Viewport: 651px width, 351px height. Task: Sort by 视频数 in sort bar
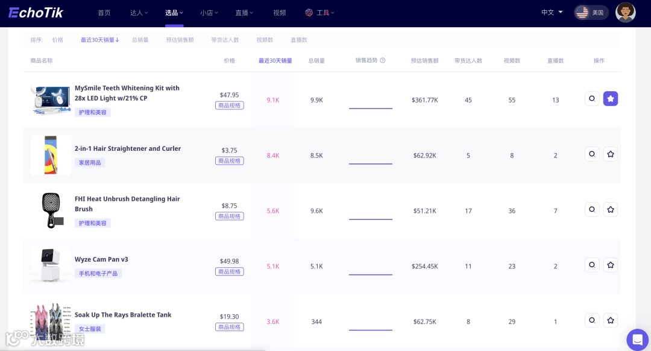(x=265, y=40)
